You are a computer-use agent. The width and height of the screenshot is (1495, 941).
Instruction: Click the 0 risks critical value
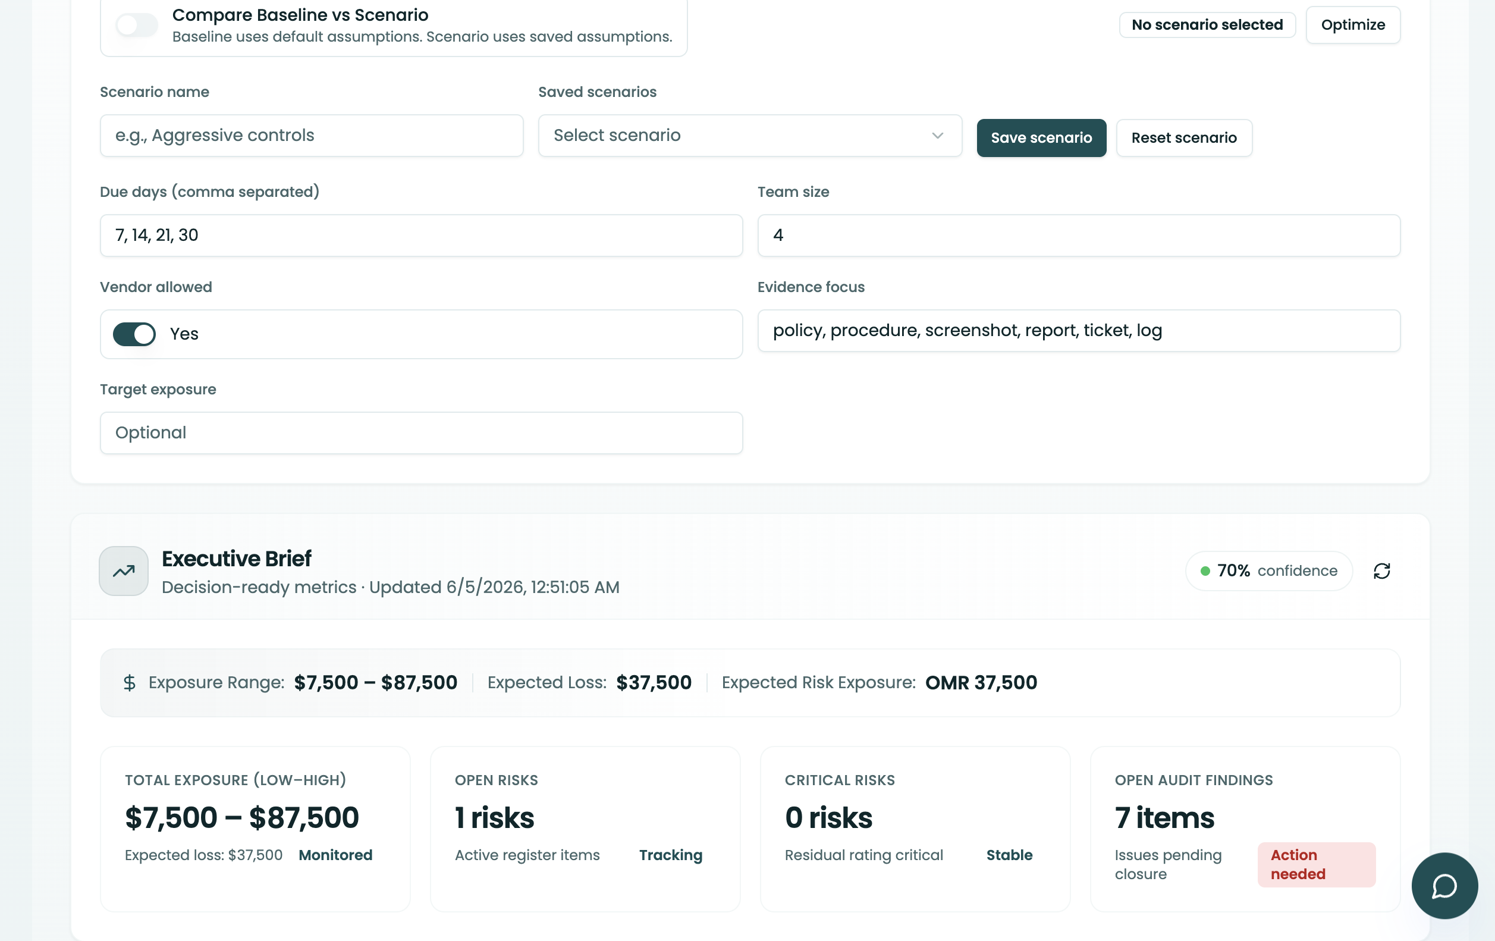click(828, 818)
